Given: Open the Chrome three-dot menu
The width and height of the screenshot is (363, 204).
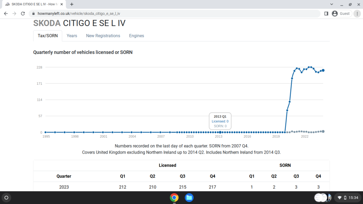Looking at the screenshot, I should click(x=357, y=14).
